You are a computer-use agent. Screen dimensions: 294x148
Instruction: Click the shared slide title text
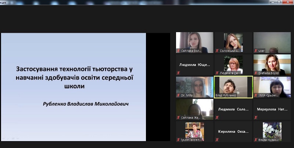tap(74, 77)
